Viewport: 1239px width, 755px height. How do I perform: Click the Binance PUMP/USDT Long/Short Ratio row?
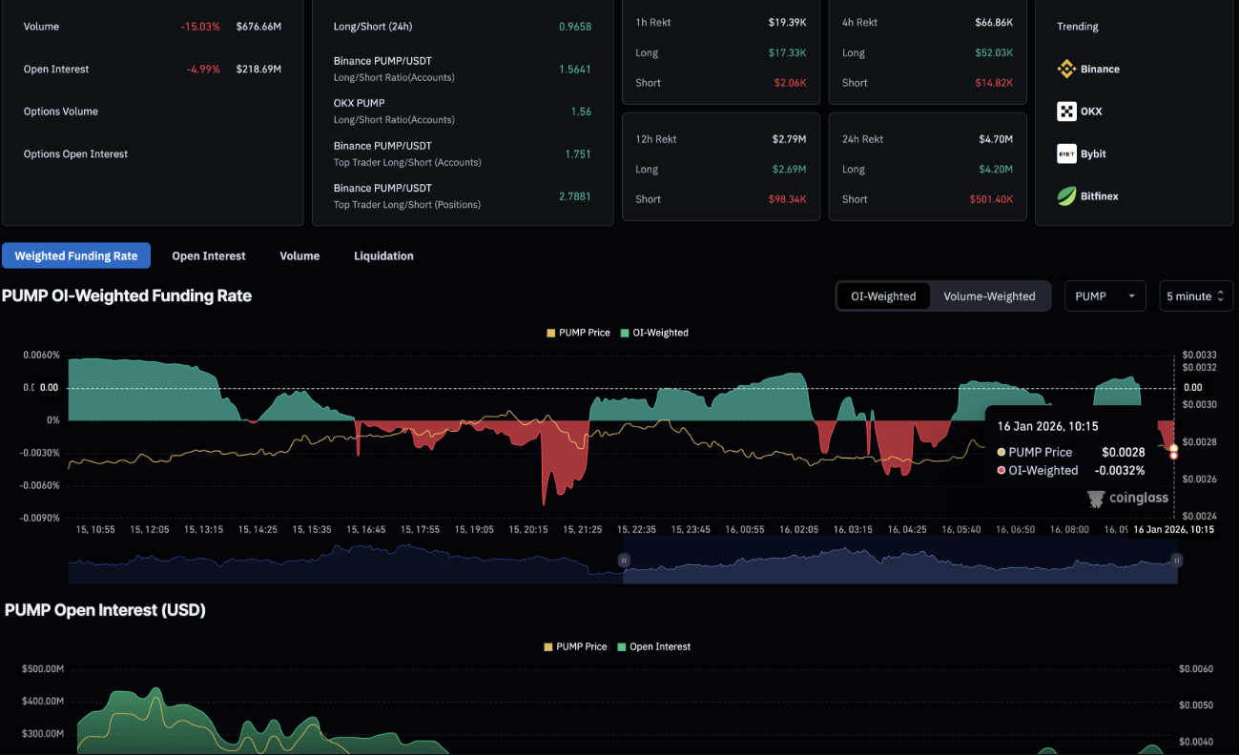tap(462, 69)
